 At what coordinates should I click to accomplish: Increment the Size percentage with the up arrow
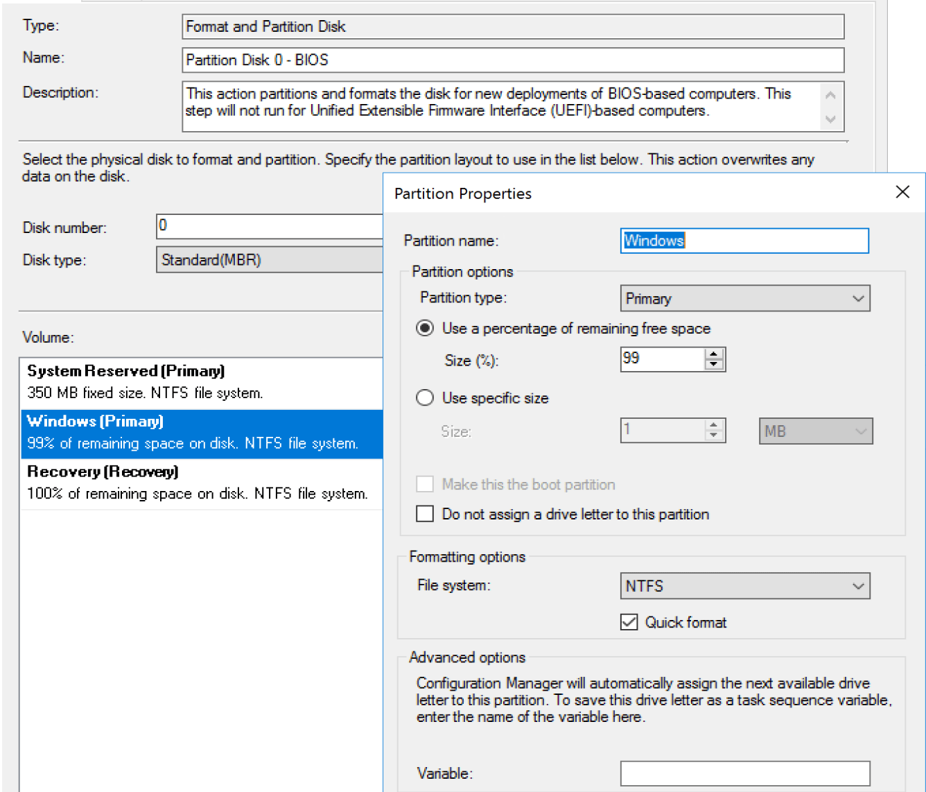tap(714, 354)
